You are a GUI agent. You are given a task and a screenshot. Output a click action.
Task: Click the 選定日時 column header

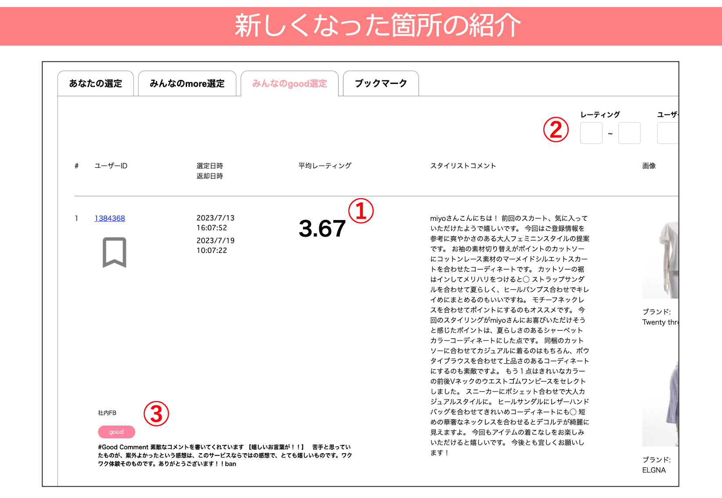pyautogui.click(x=209, y=166)
